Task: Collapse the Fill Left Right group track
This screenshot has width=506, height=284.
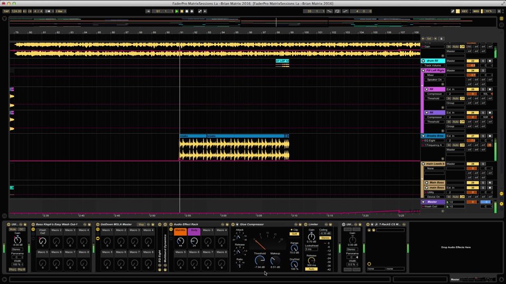Action: [423, 70]
